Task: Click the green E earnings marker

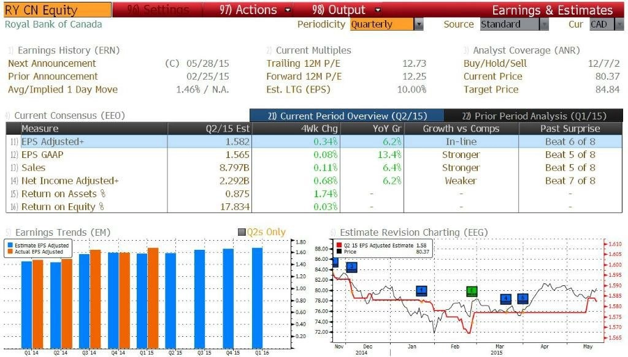Action: click(472, 291)
